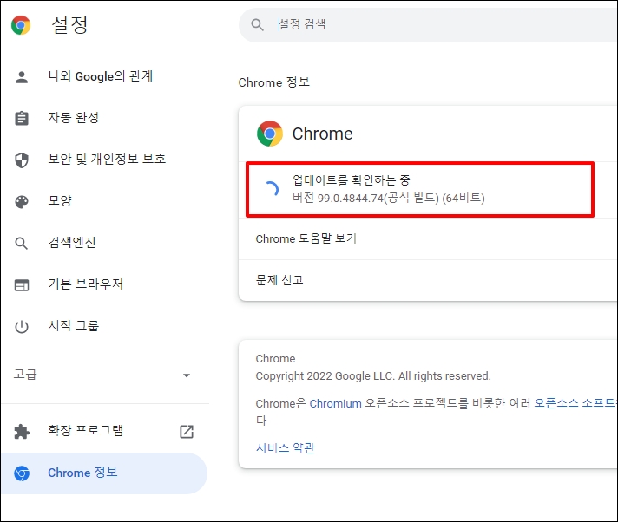
Task: Follow the Chromium hyperlink
Action: tap(335, 404)
